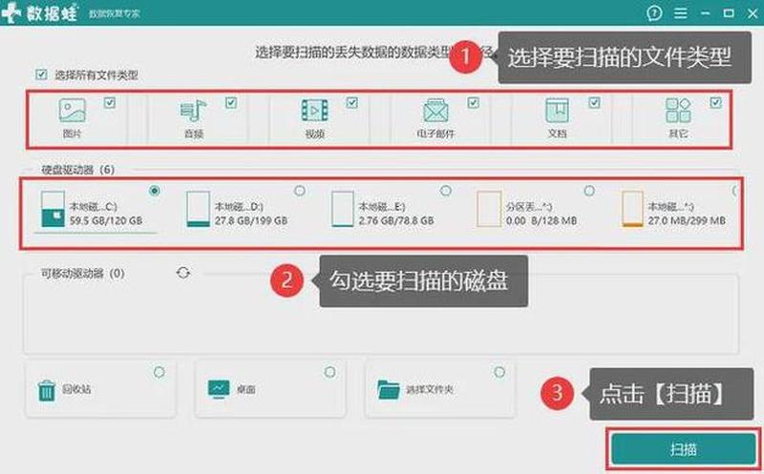Click the 27.0 MB/299 MB size text
Viewport: 764px width, 474px height.
click(x=686, y=220)
